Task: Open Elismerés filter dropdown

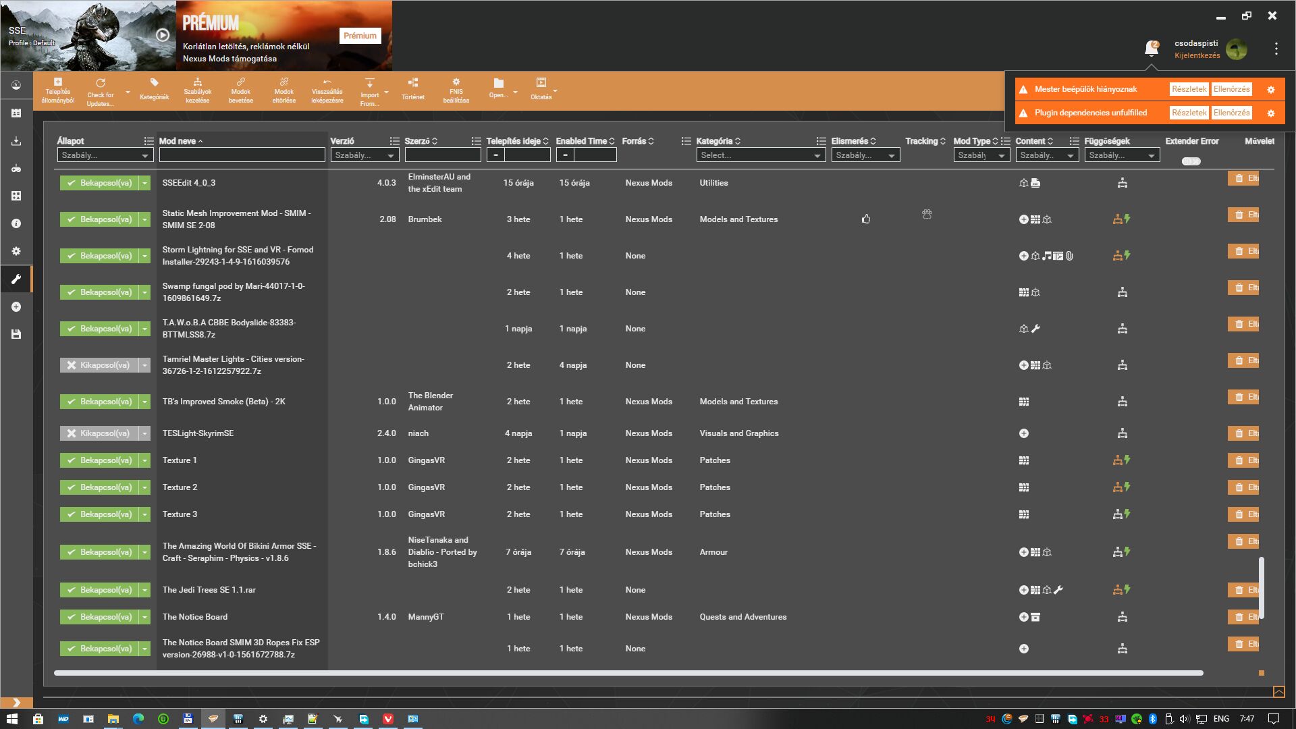Action: [865, 155]
